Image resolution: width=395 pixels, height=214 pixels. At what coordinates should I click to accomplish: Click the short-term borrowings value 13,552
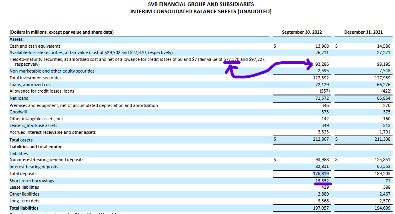coord(322,181)
